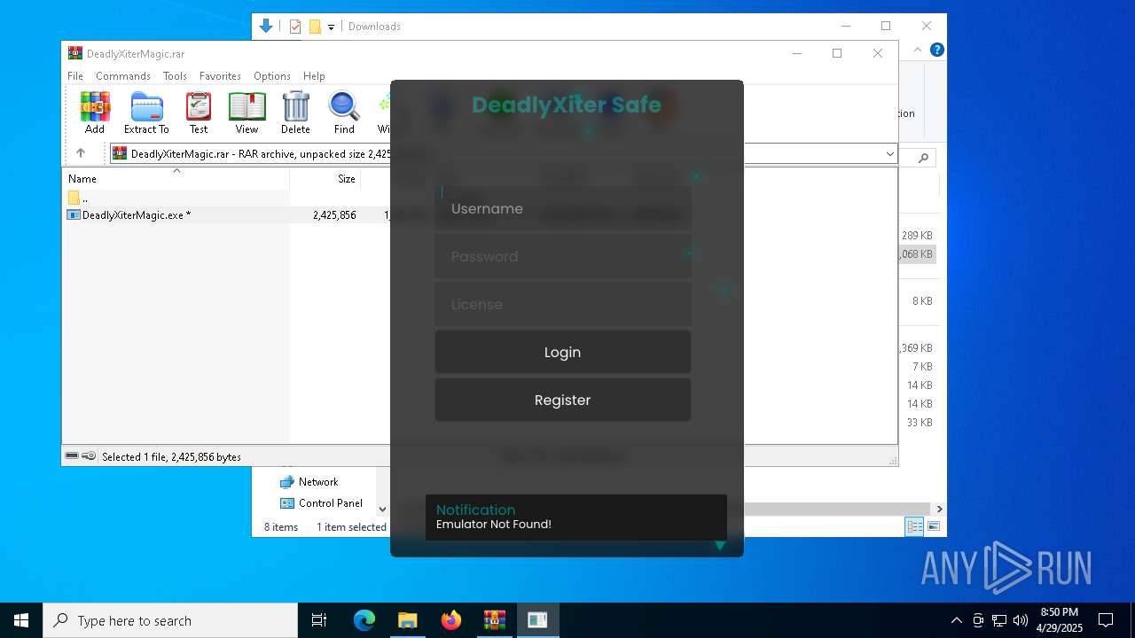Click the Test archive toolbar icon
Screen dimensions: 1135x638
199,113
